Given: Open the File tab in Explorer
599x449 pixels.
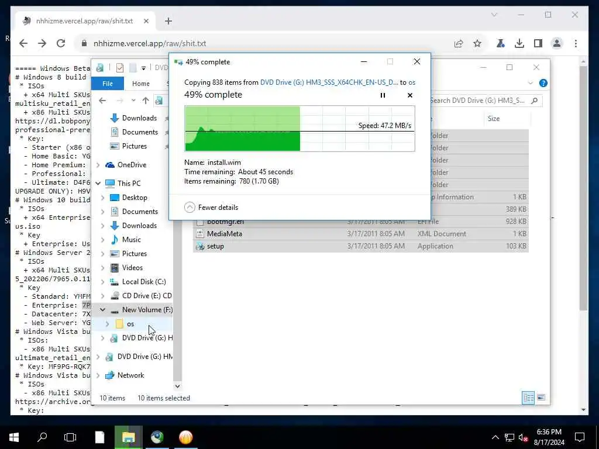Looking at the screenshot, I should 108,84.
